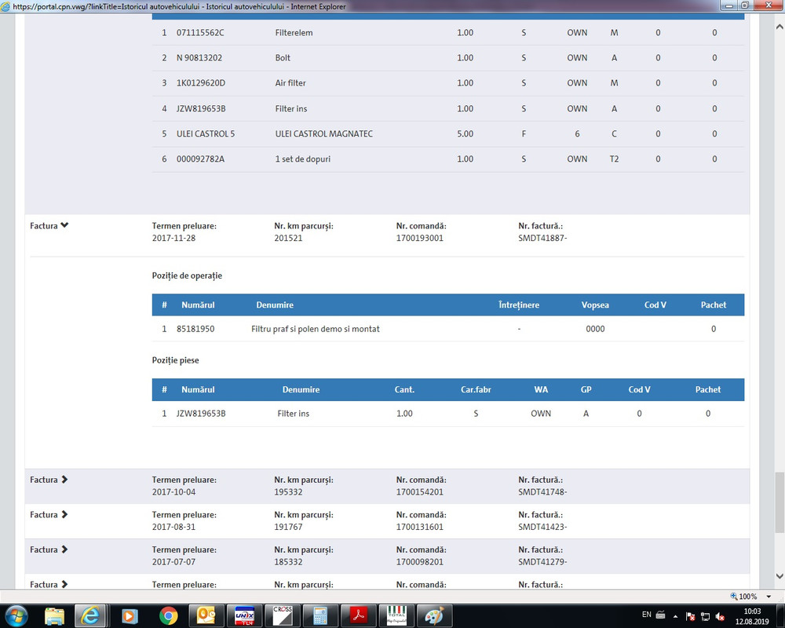Click the Vopsea column header
The image size is (785, 628).
pos(595,305)
